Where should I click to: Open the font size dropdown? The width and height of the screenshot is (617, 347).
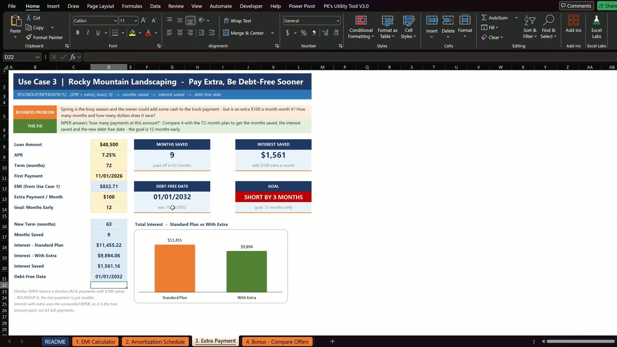[x=136, y=21]
